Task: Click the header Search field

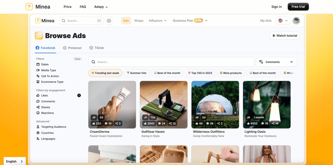Action: click(81, 21)
